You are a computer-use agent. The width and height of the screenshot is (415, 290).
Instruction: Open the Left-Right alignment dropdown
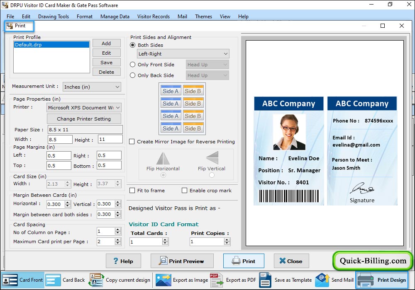click(x=183, y=54)
